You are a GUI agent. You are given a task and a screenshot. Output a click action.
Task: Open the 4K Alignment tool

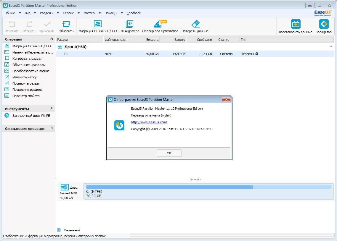[x=130, y=24]
